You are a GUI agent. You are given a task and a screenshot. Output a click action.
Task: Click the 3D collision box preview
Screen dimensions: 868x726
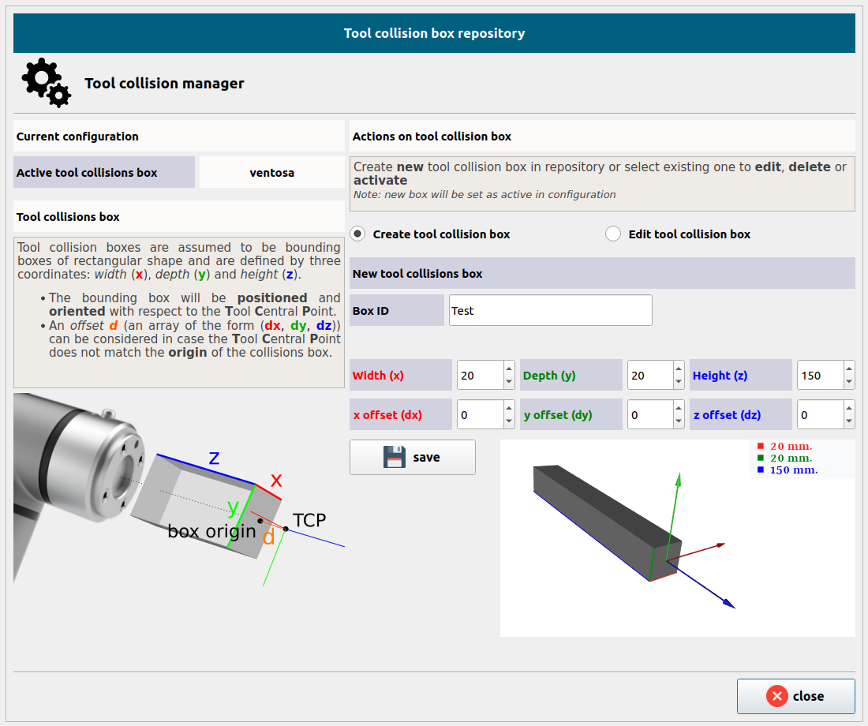pyautogui.click(x=678, y=538)
